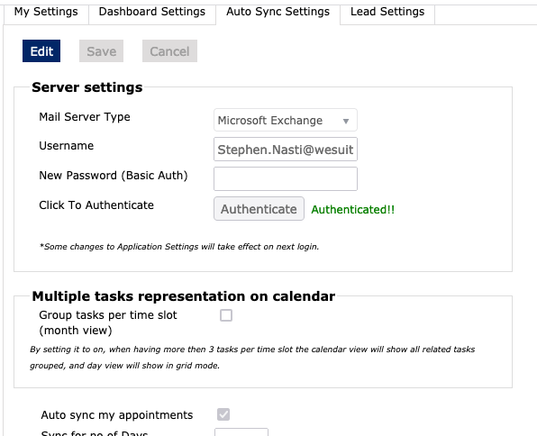
Task: Click the Multiple tasks representation on calendar heading
Action: click(x=183, y=296)
